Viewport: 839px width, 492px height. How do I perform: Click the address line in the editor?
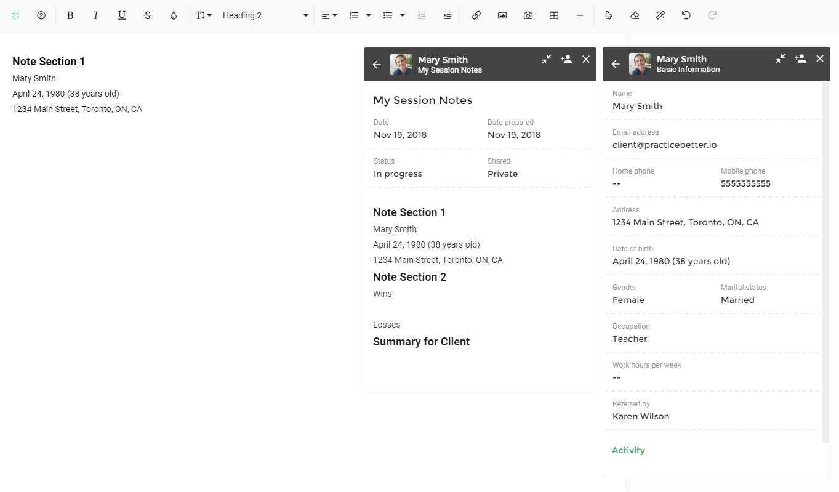(77, 109)
